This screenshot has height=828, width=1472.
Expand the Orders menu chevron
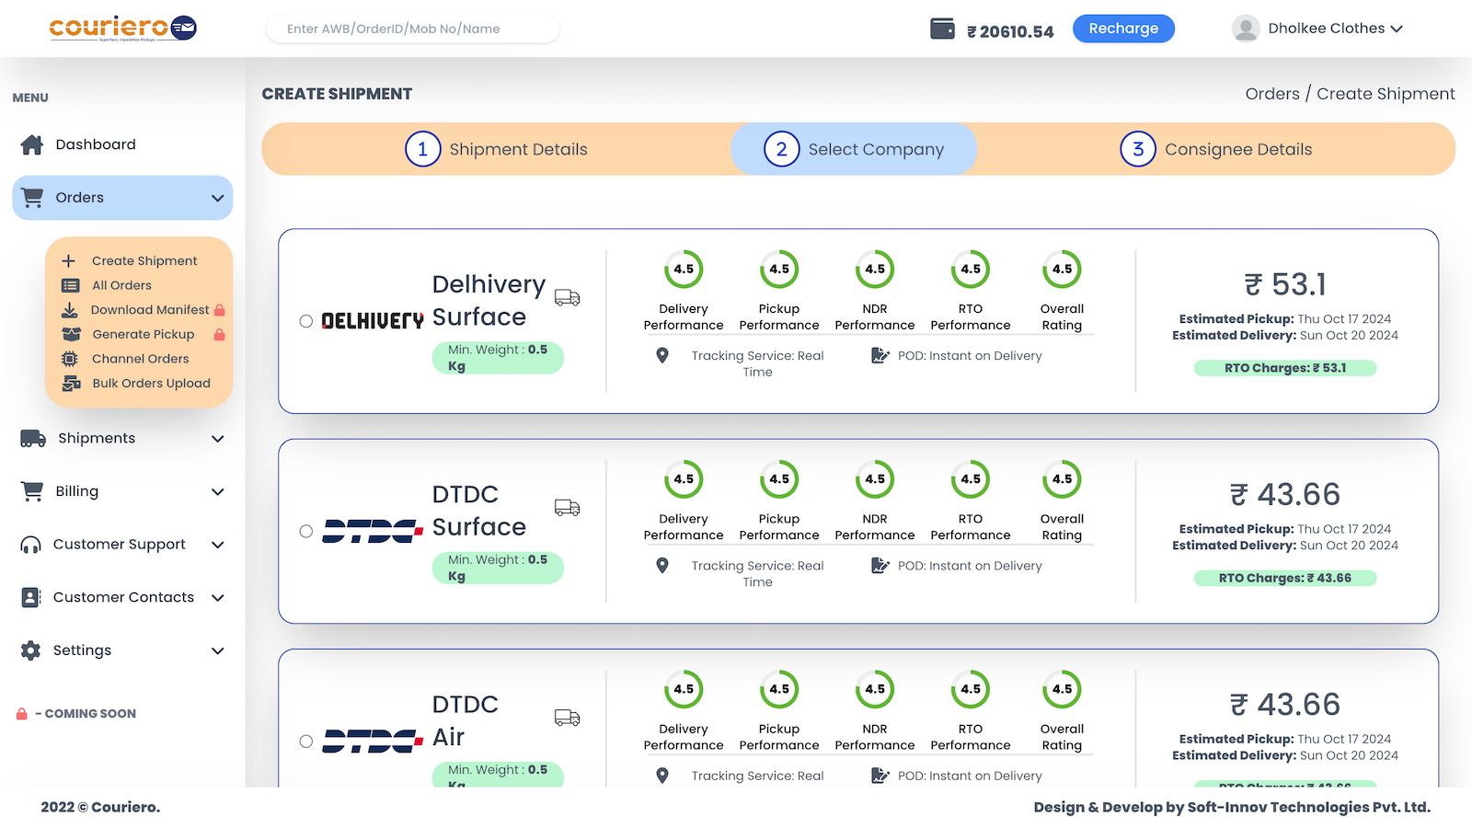coord(218,198)
